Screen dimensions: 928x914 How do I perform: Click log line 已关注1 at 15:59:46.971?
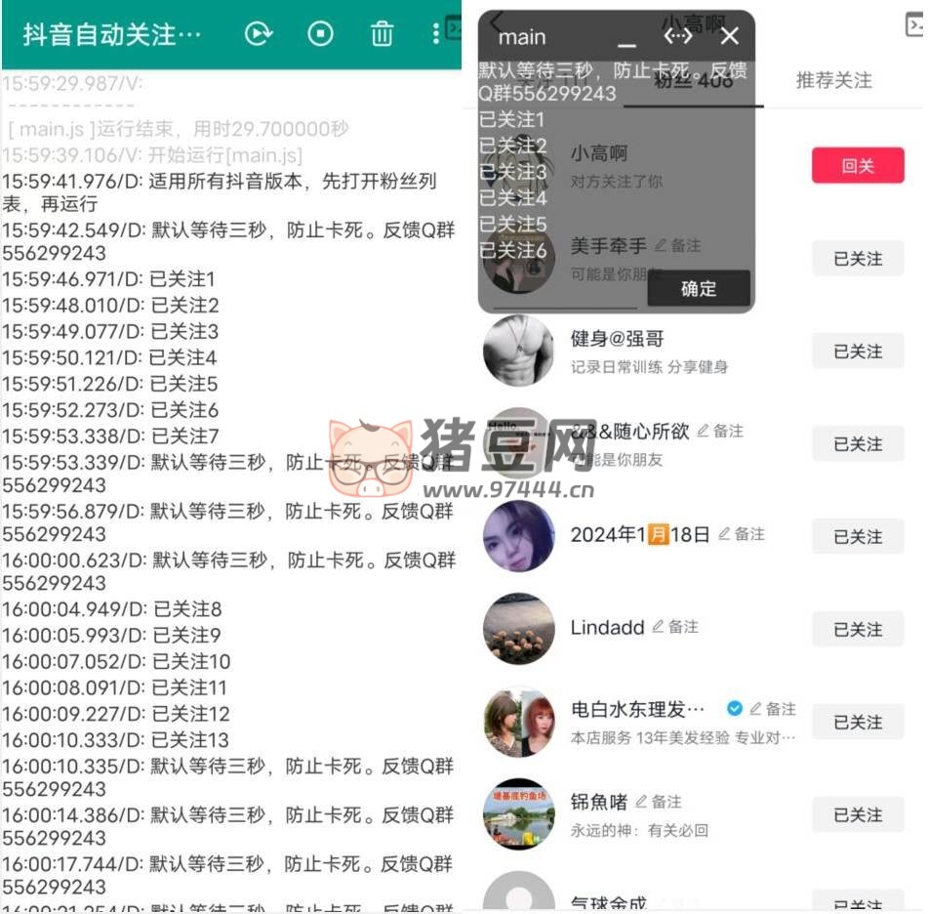(x=109, y=279)
